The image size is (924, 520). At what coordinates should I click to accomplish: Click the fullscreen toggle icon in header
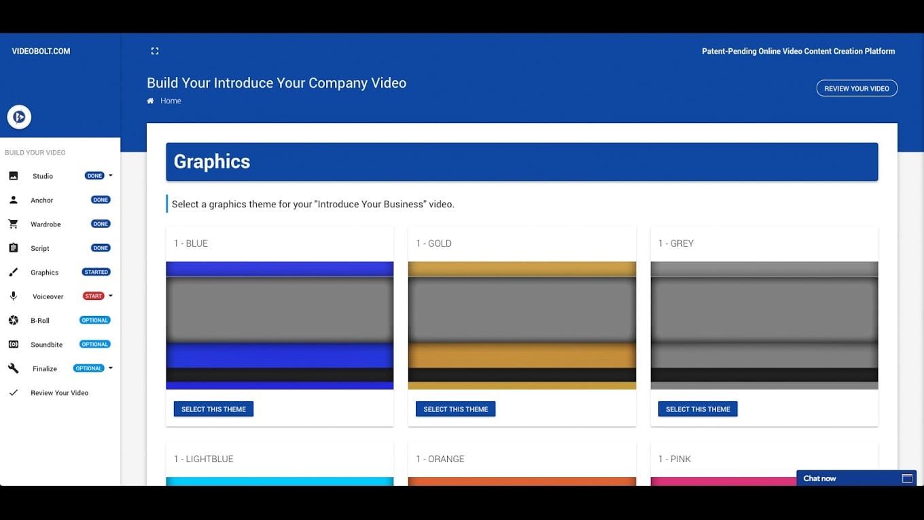155,51
